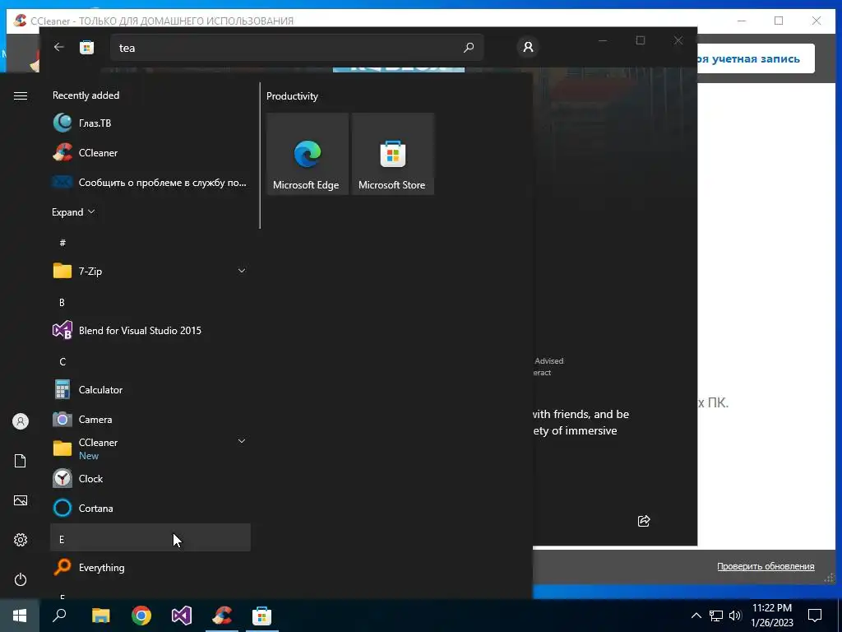
Task: Switch to CCleaner on the taskbar
Action: 222,616
